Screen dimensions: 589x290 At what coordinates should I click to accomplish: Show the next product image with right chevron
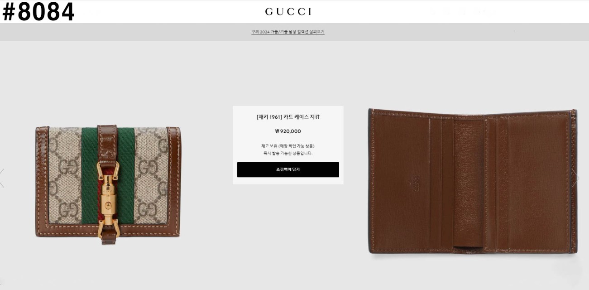pyautogui.click(x=576, y=178)
